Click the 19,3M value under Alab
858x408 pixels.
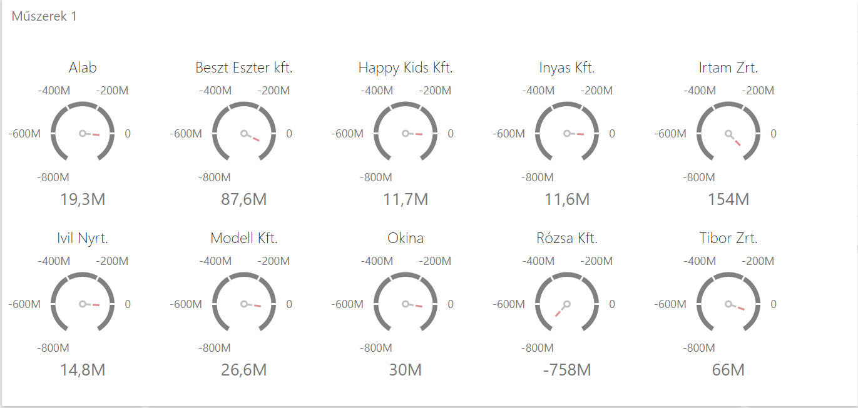83,200
